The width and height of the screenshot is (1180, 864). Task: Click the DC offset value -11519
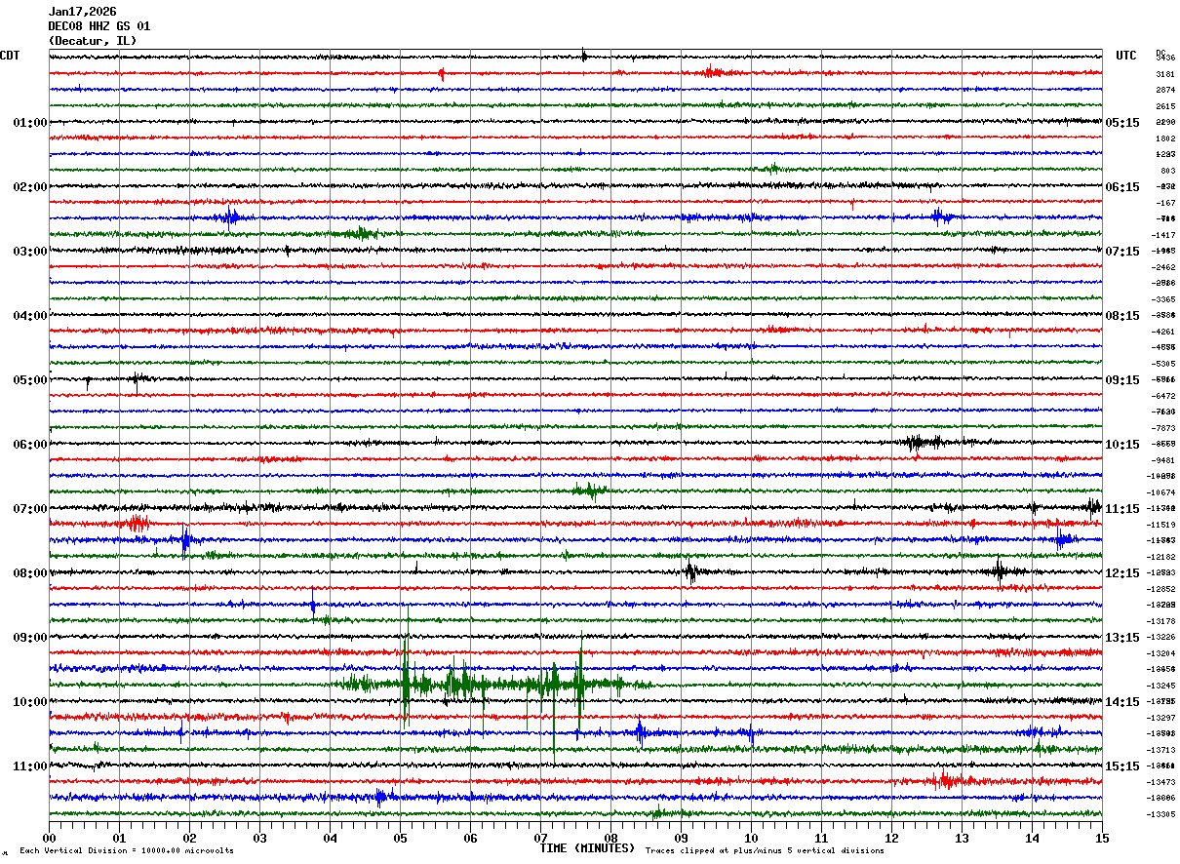(x=1161, y=525)
